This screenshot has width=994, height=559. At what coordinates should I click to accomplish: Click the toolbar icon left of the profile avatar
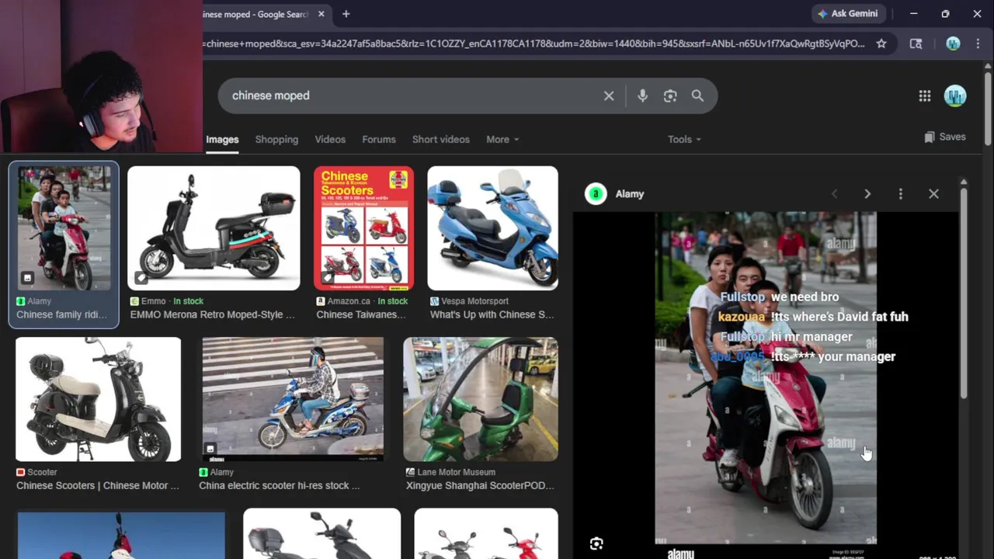(916, 43)
